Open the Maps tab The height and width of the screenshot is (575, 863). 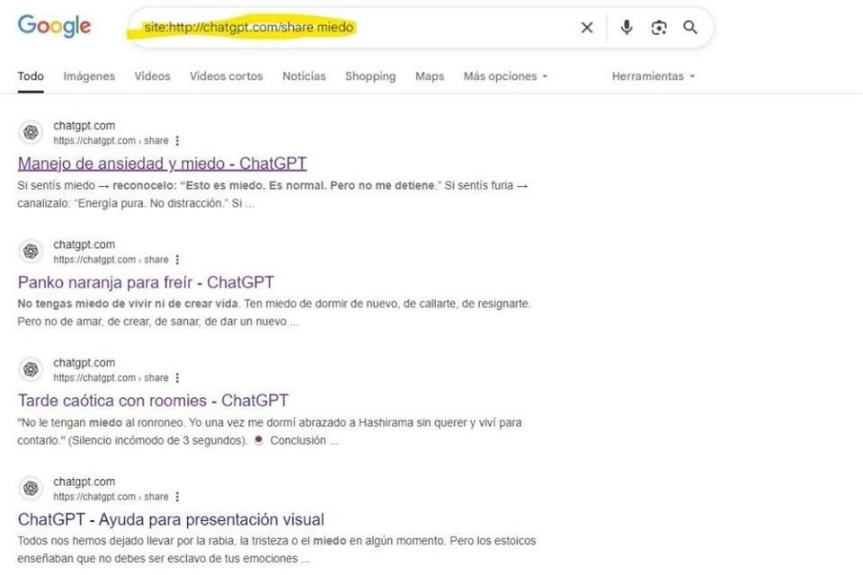(x=430, y=76)
